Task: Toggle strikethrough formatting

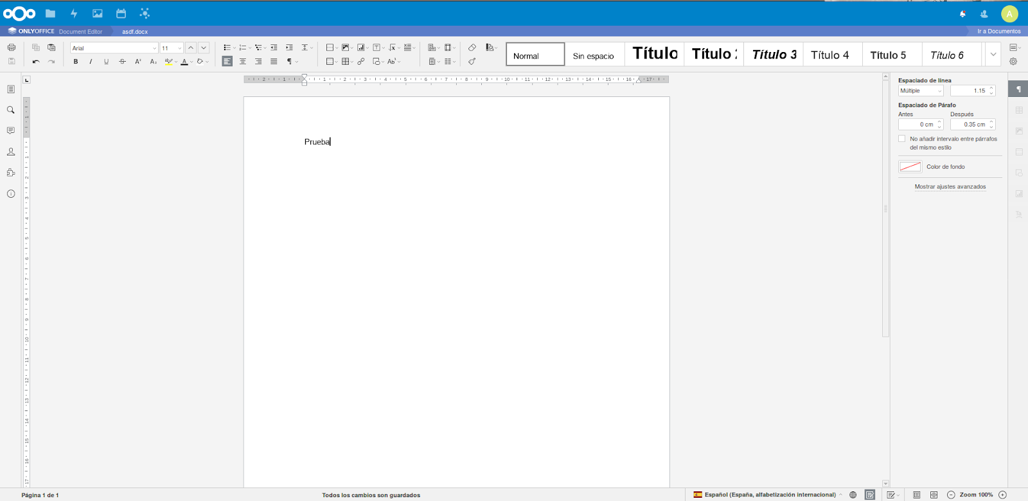Action: (122, 62)
